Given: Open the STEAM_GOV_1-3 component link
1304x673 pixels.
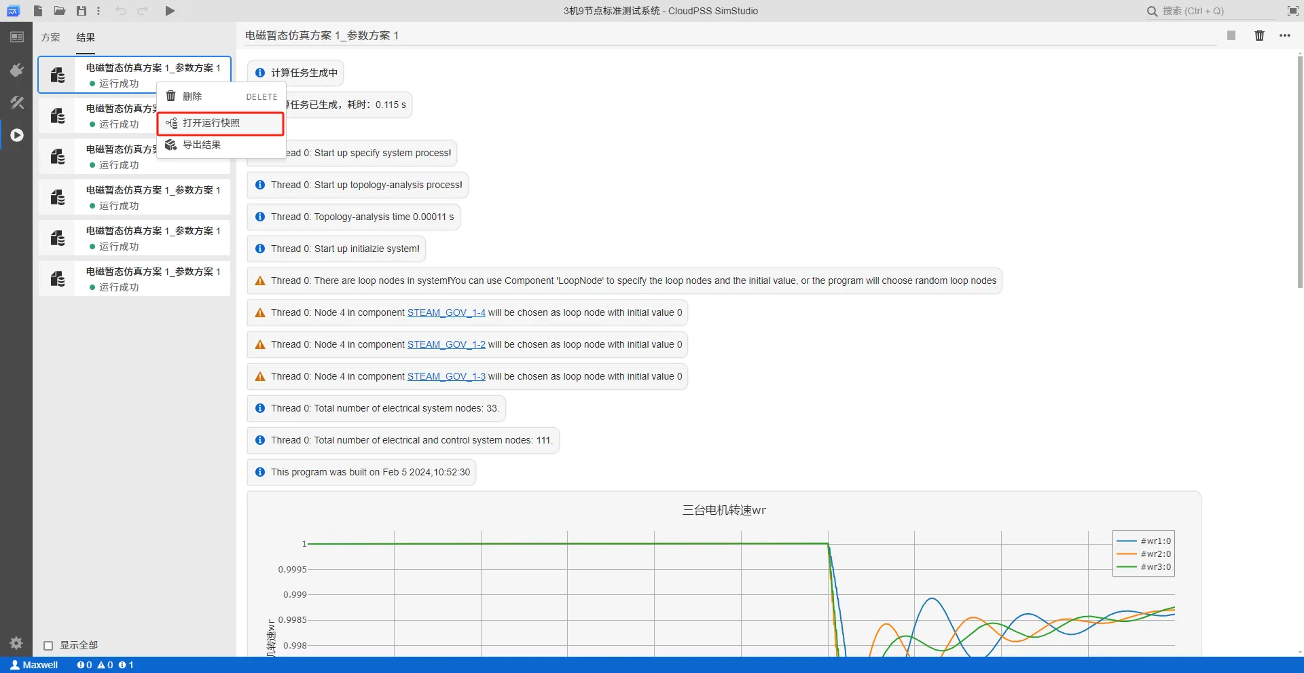Looking at the screenshot, I should point(446,376).
